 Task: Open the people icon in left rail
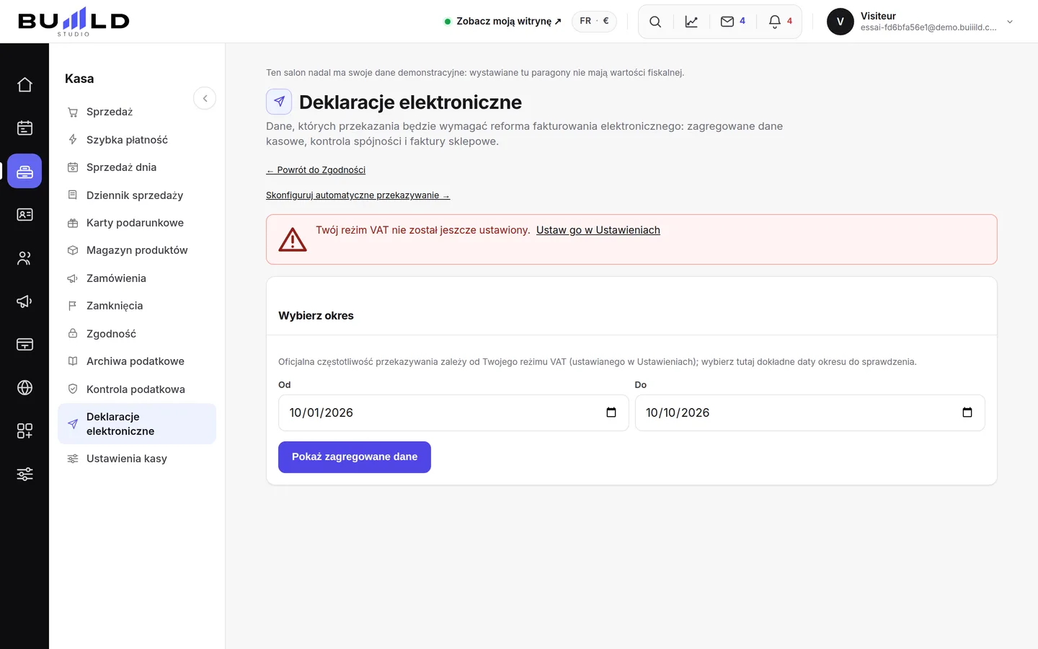click(25, 257)
